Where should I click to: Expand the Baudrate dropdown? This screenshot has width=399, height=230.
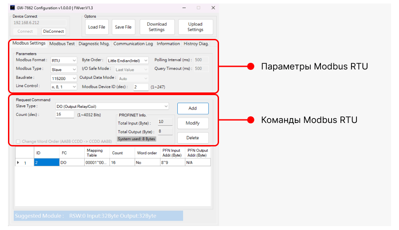[x=64, y=78]
